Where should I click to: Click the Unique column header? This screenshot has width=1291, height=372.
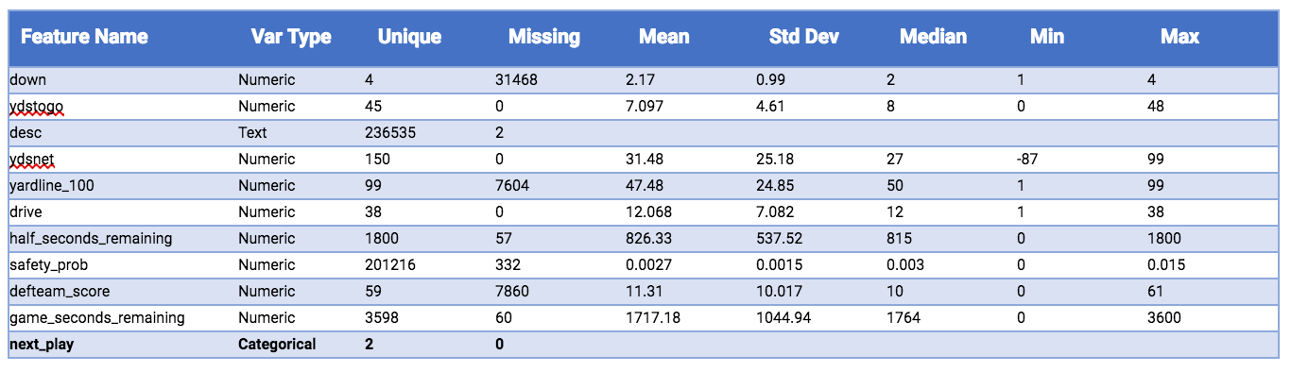click(x=409, y=37)
